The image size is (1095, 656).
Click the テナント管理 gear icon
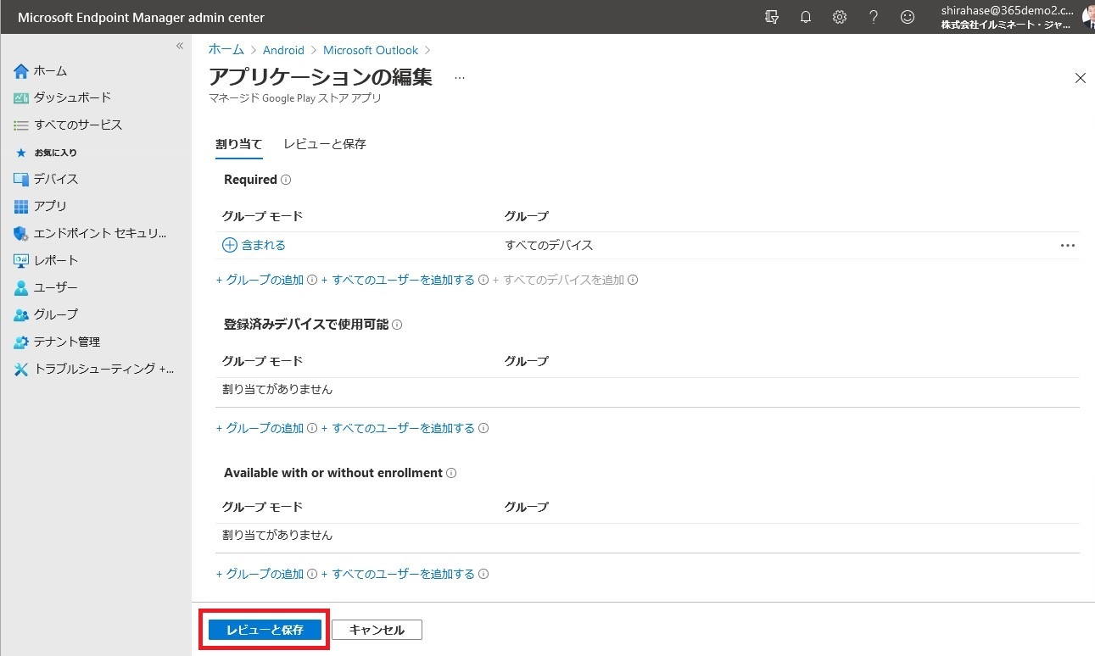21,342
